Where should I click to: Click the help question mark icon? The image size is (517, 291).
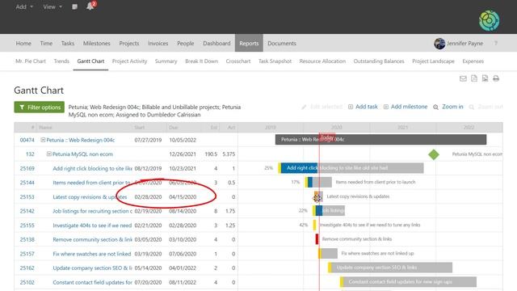pyautogui.click(x=495, y=43)
